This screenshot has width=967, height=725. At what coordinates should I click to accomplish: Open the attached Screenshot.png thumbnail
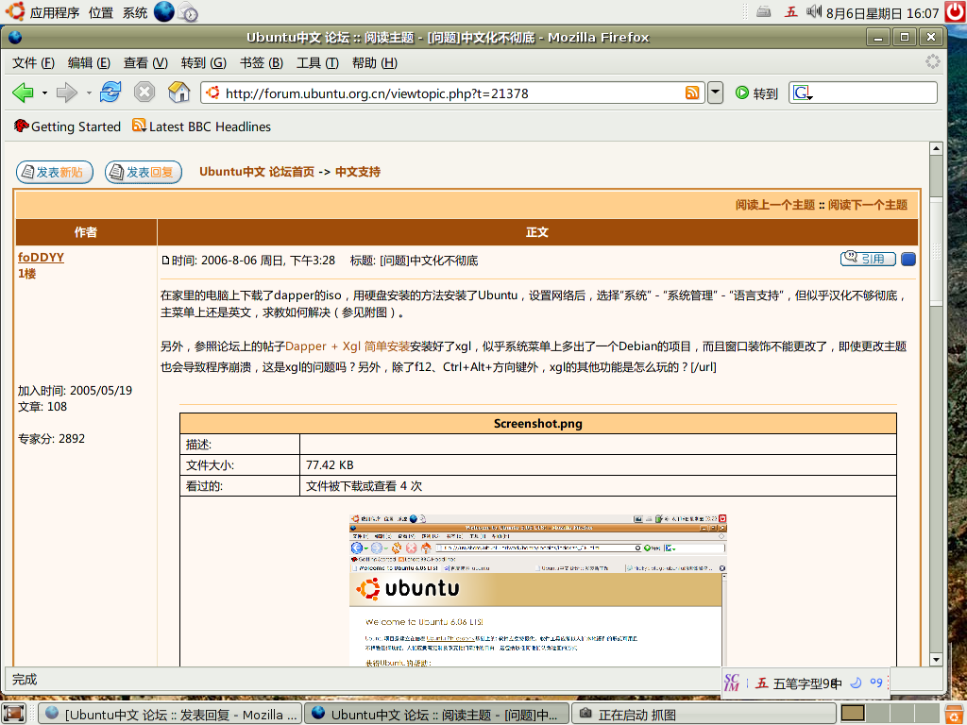537,590
